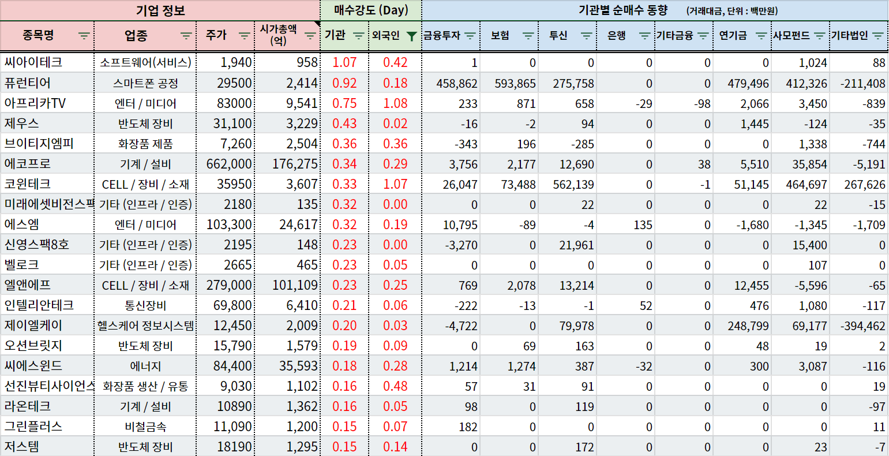Select the 에너지 sector cell
889x456 pixels.
[x=145, y=365]
